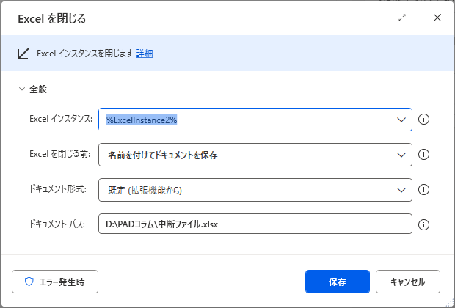This screenshot has width=455, height=308.
Task: Expand the ドキュメント形式 dropdown
Action: click(255, 190)
